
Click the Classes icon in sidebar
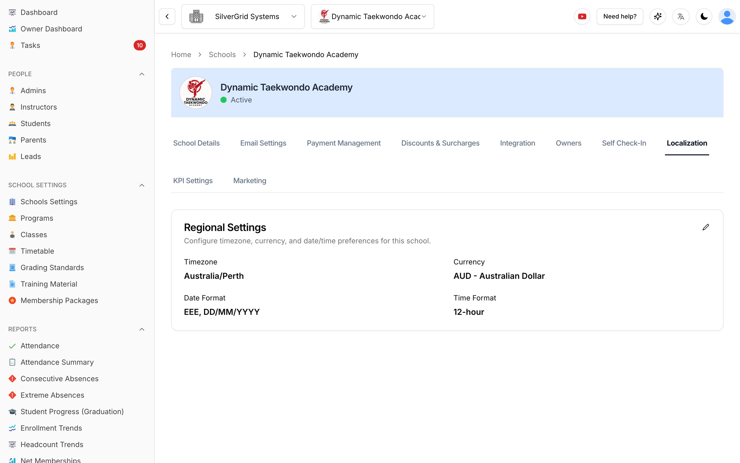point(12,235)
